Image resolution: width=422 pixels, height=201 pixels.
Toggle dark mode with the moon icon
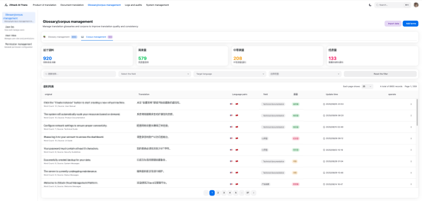pyautogui.click(x=370, y=5)
